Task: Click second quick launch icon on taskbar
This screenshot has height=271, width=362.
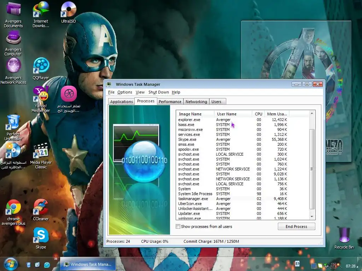Action: (37, 265)
